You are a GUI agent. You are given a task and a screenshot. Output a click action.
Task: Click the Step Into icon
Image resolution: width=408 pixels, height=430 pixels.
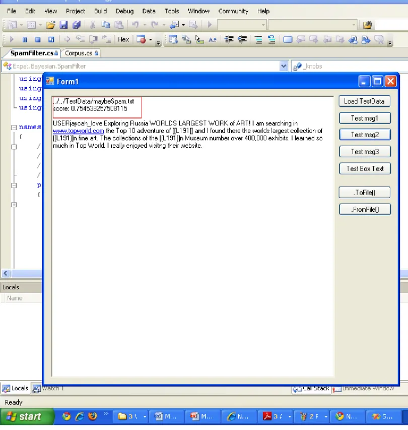tap(80, 39)
